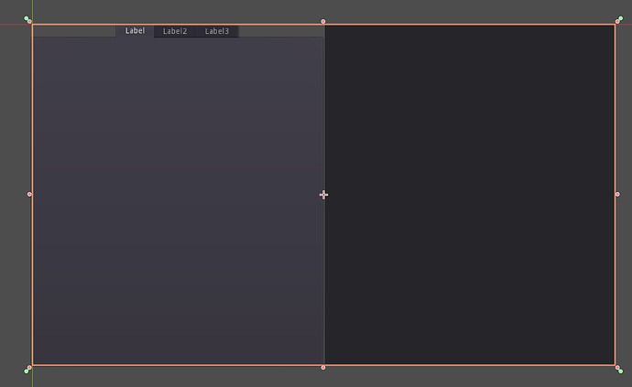Click the center pivot crosshair marker

pyautogui.click(x=323, y=195)
